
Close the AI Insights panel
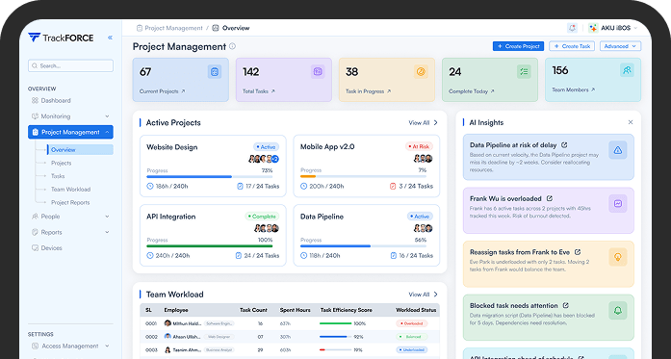point(631,122)
